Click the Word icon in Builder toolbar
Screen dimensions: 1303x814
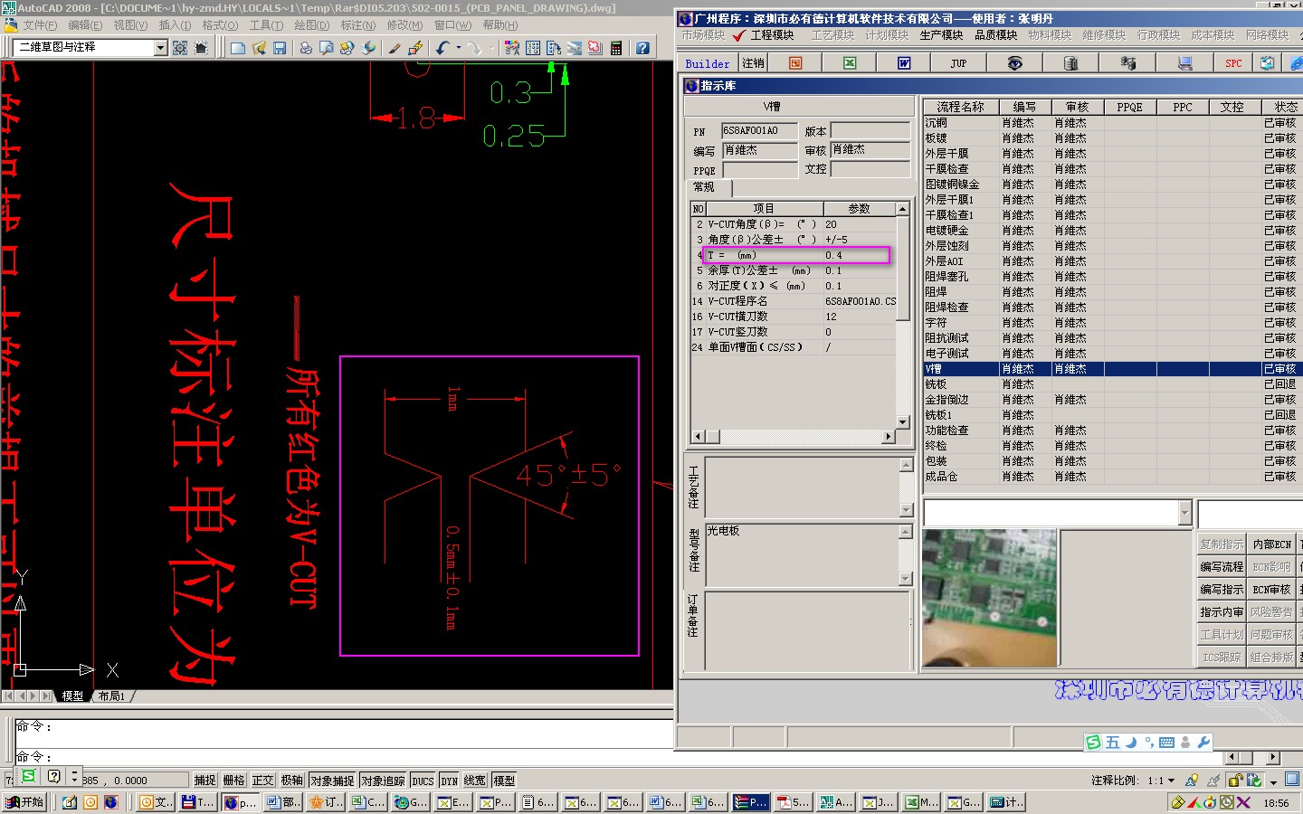pyautogui.click(x=903, y=62)
